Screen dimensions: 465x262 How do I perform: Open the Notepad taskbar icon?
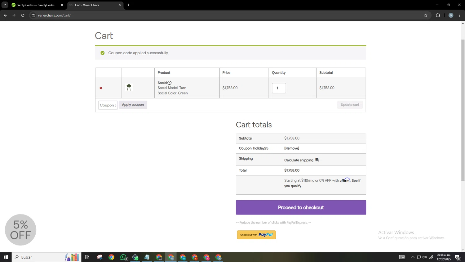pyautogui.click(x=147, y=257)
